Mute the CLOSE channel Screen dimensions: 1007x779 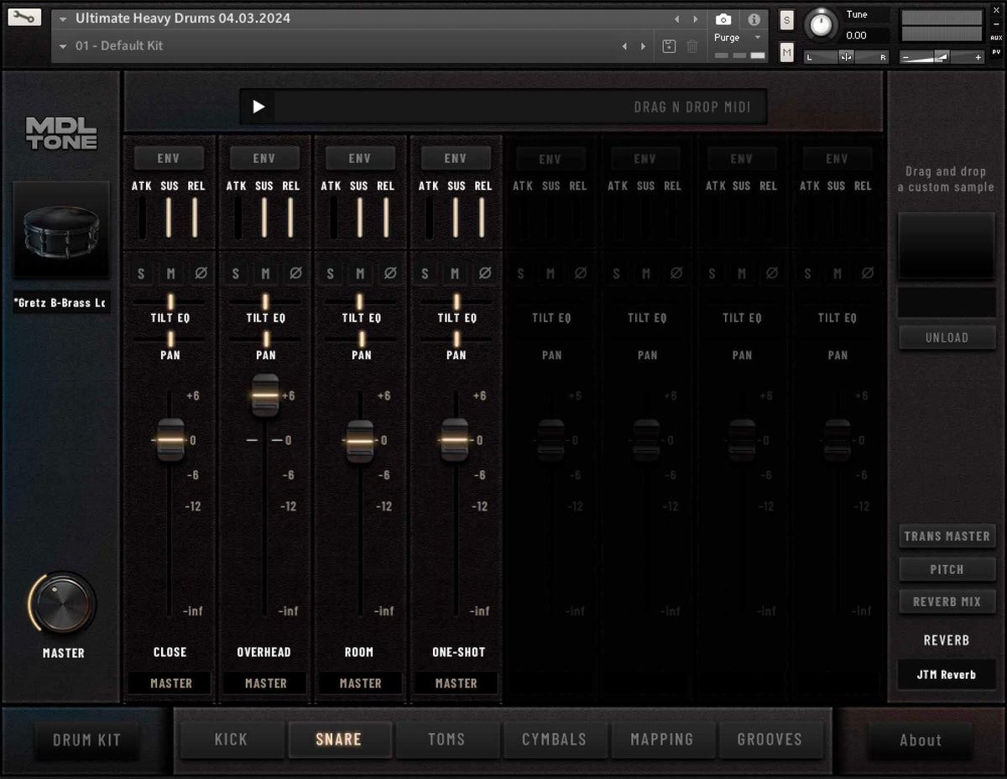[x=171, y=274]
